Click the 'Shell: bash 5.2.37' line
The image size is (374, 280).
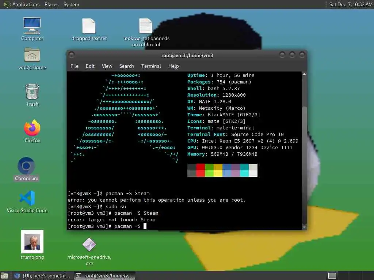(x=213, y=88)
